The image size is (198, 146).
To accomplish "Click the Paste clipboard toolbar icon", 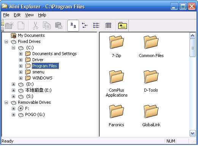I will point(59,25).
